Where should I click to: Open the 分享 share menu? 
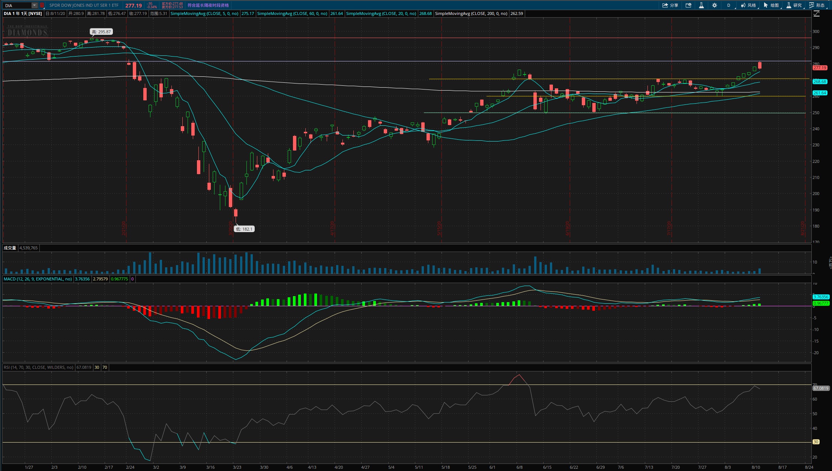(670, 5)
